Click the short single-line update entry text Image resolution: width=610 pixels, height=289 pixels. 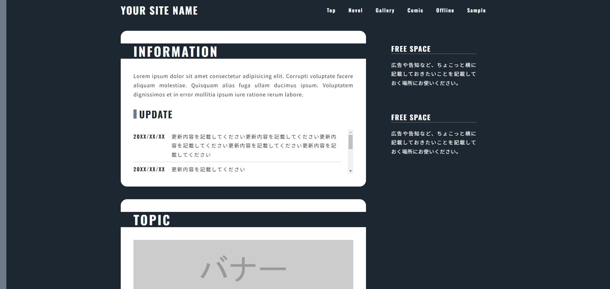[x=208, y=170]
